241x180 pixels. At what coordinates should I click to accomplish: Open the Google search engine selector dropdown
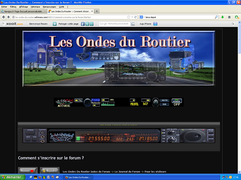142,17
